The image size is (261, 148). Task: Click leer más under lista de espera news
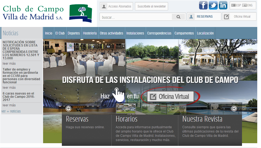tap(9, 64)
